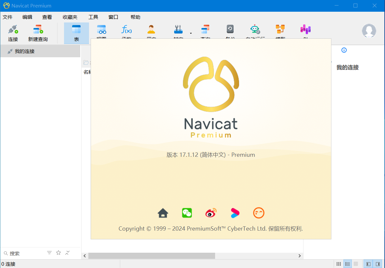
Task: Open the 查看 menu
Action: tap(47, 17)
